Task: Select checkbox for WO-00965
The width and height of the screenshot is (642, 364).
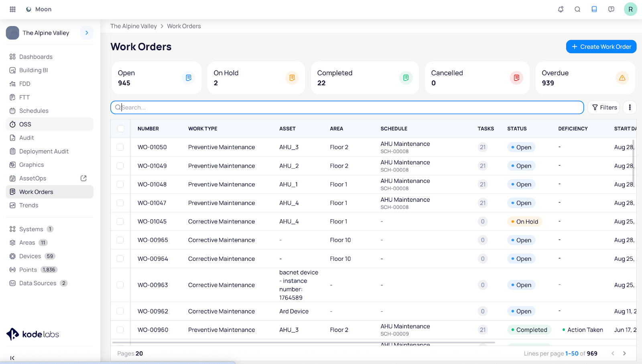Action: (120, 240)
